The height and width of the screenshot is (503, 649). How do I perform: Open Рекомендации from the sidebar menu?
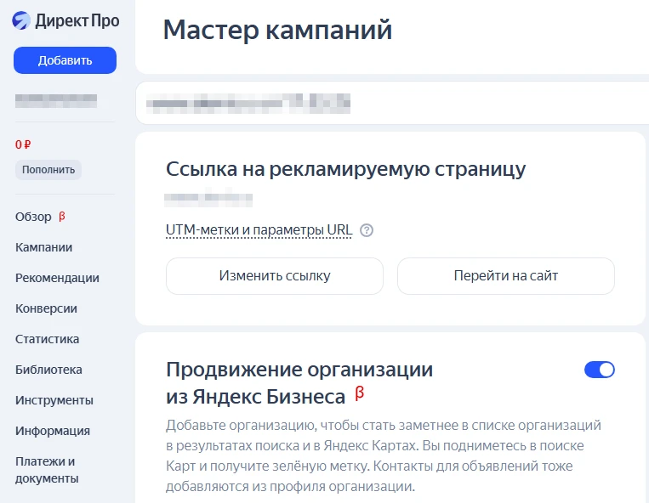(x=57, y=278)
